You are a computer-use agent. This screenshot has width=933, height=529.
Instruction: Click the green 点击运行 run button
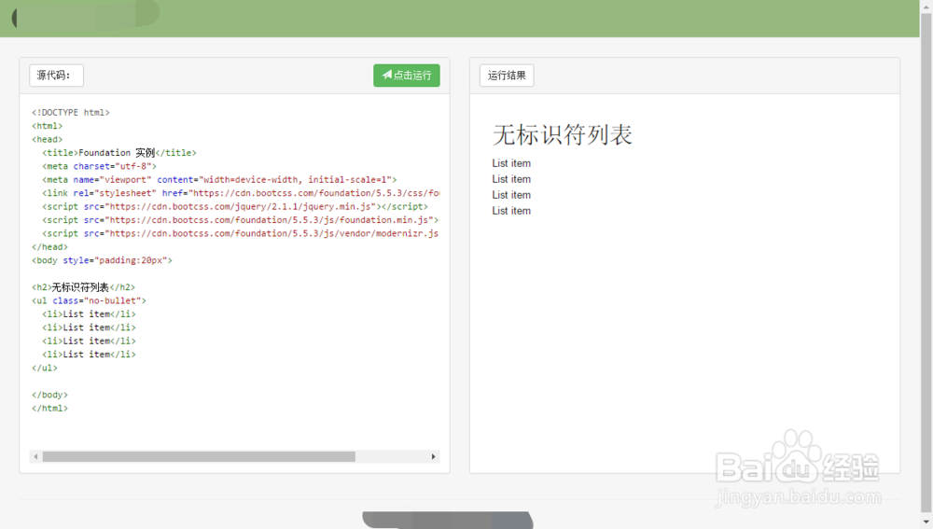(407, 76)
